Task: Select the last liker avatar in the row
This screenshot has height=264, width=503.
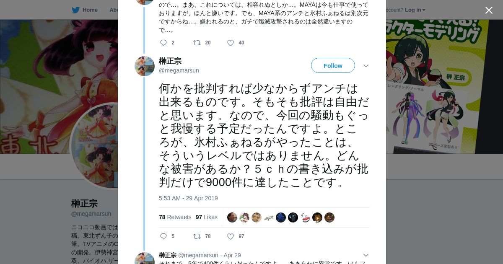Action: click(x=329, y=217)
